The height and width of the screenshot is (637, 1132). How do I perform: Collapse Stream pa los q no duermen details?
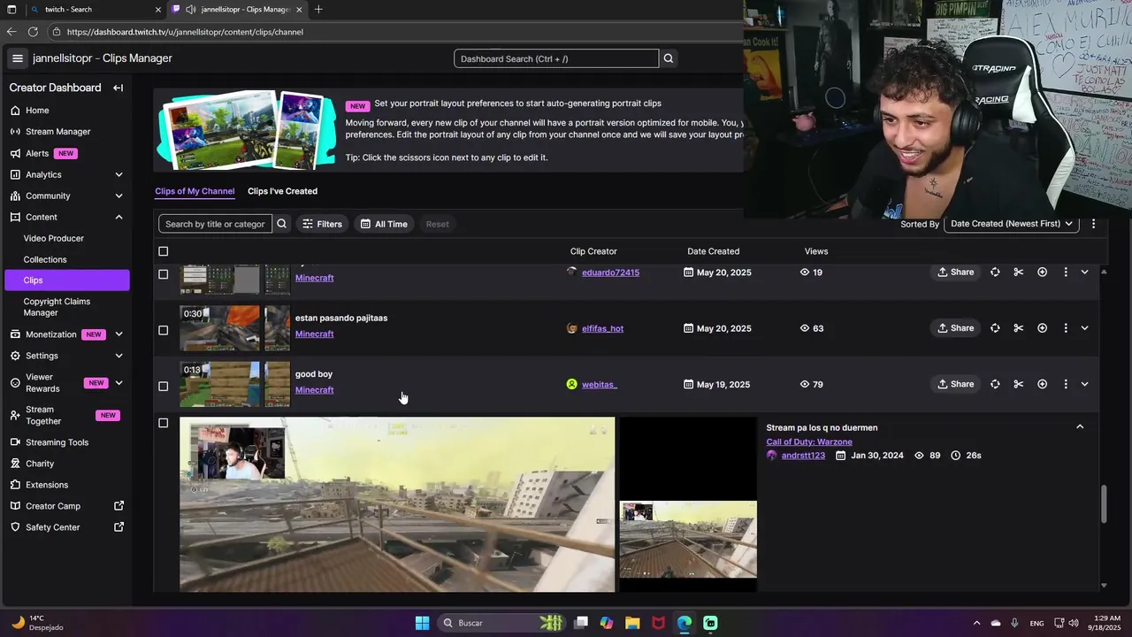point(1080,427)
